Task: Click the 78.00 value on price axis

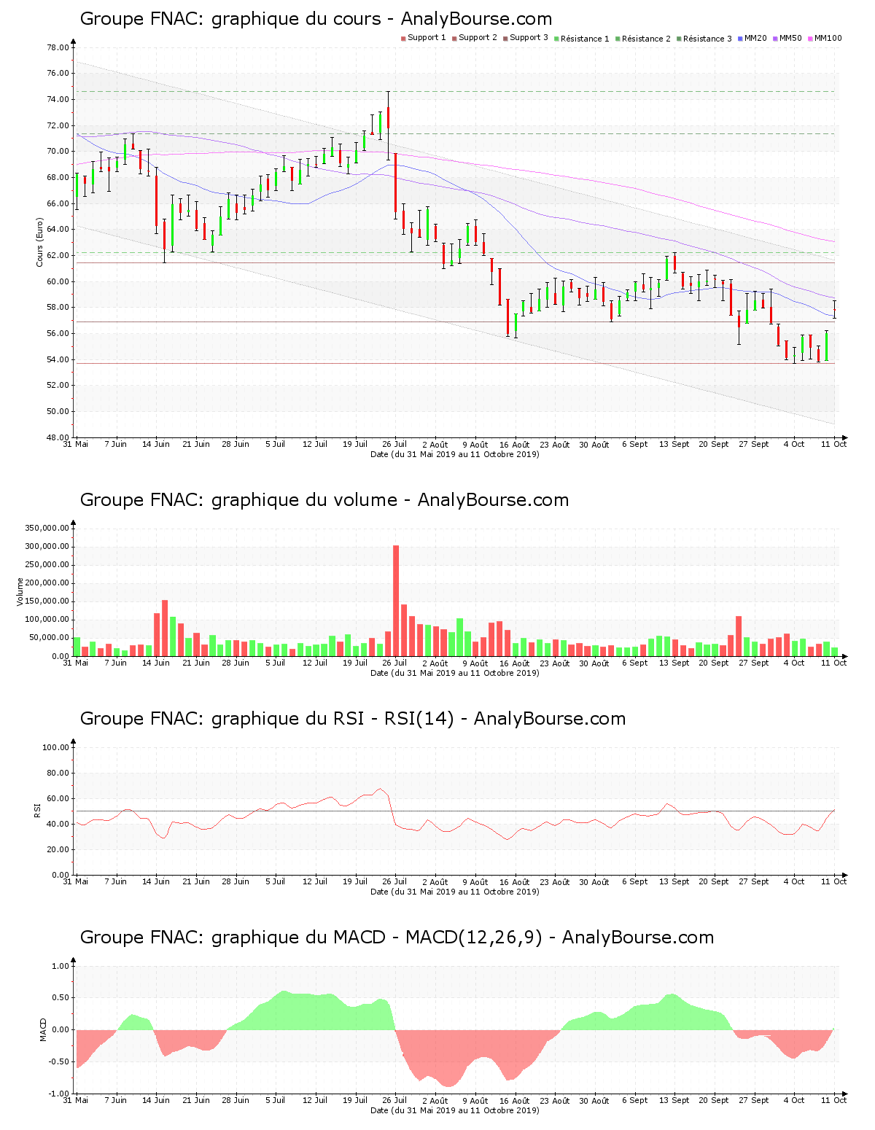Action: 58,47
